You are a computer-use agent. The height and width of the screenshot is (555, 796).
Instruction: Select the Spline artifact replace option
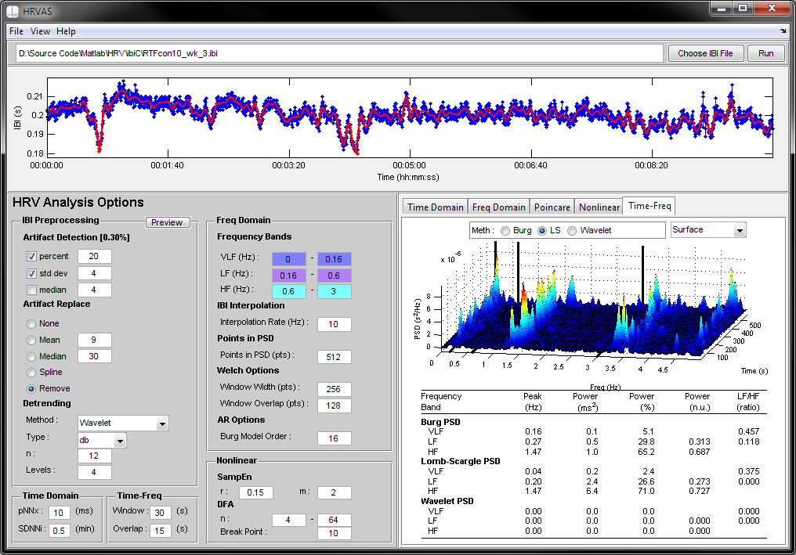[32, 372]
